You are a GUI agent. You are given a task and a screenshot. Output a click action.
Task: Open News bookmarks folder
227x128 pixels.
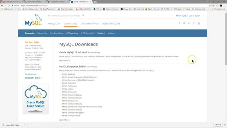[18, 9]
